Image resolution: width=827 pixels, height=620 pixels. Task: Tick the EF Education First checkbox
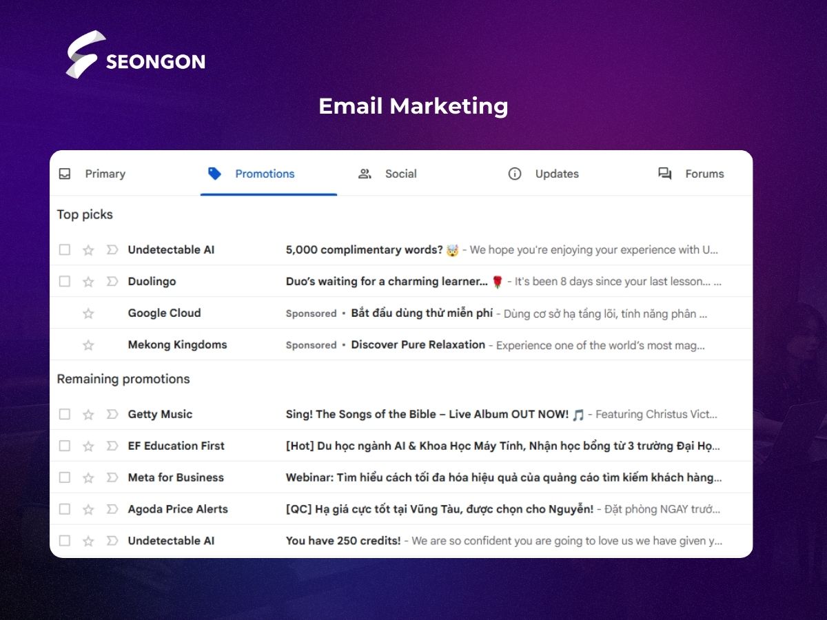tap(65, 446)
